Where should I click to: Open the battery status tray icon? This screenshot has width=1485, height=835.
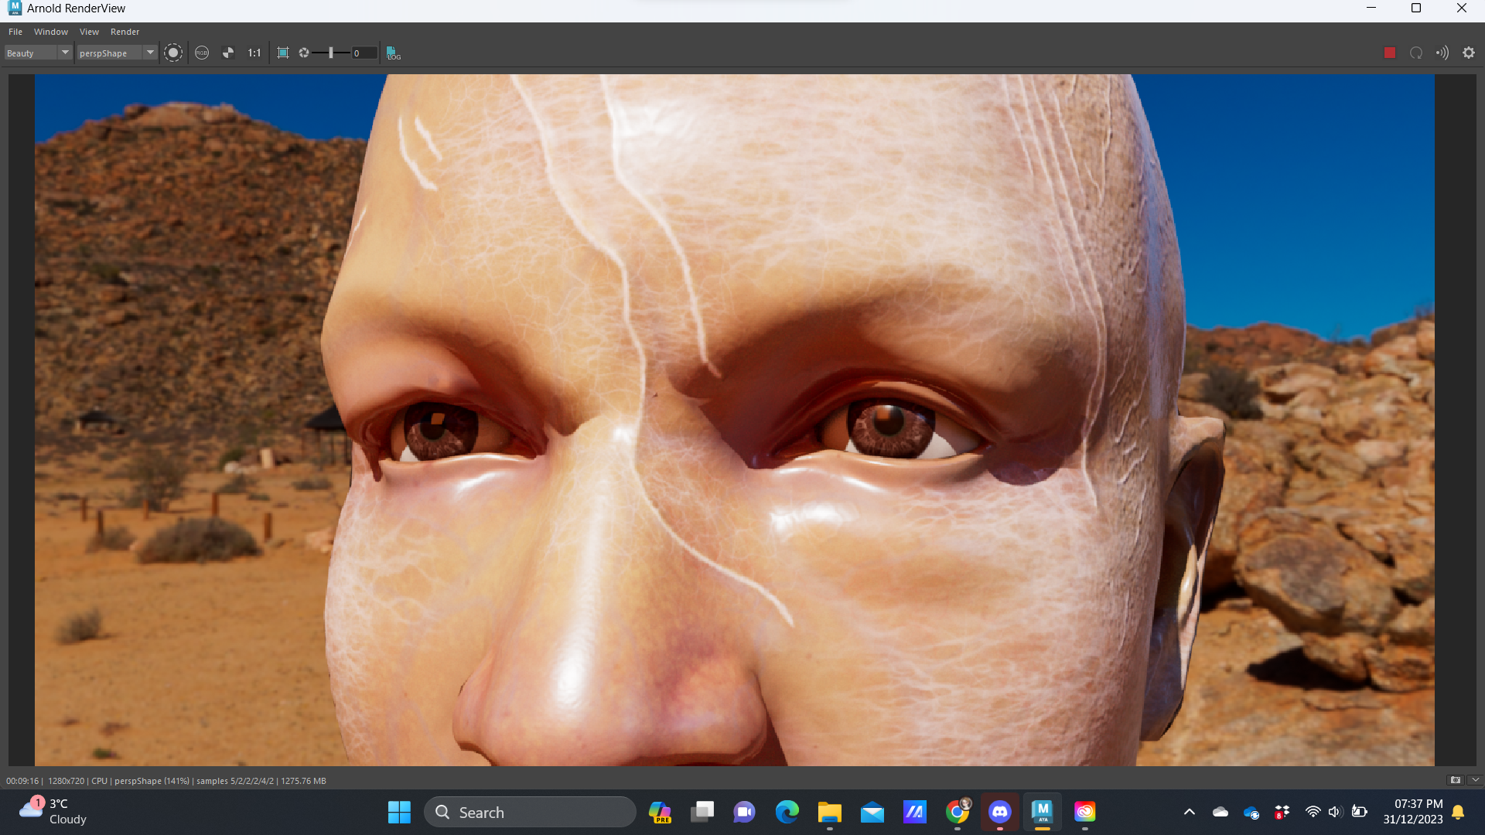click(1359, 812)
